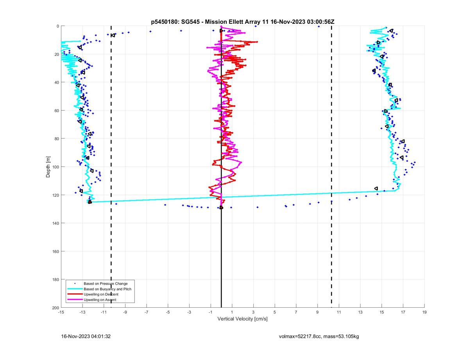The height and width of the screenshot is (346, 469).
Task: Click the y-axis tick label "100"
Action: pyautogui.click(x=55, y=167)
